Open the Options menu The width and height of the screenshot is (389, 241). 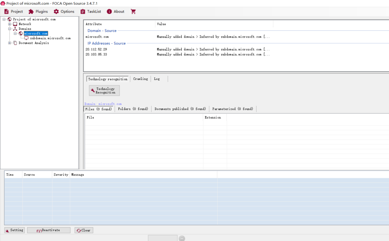coord(64,12)
